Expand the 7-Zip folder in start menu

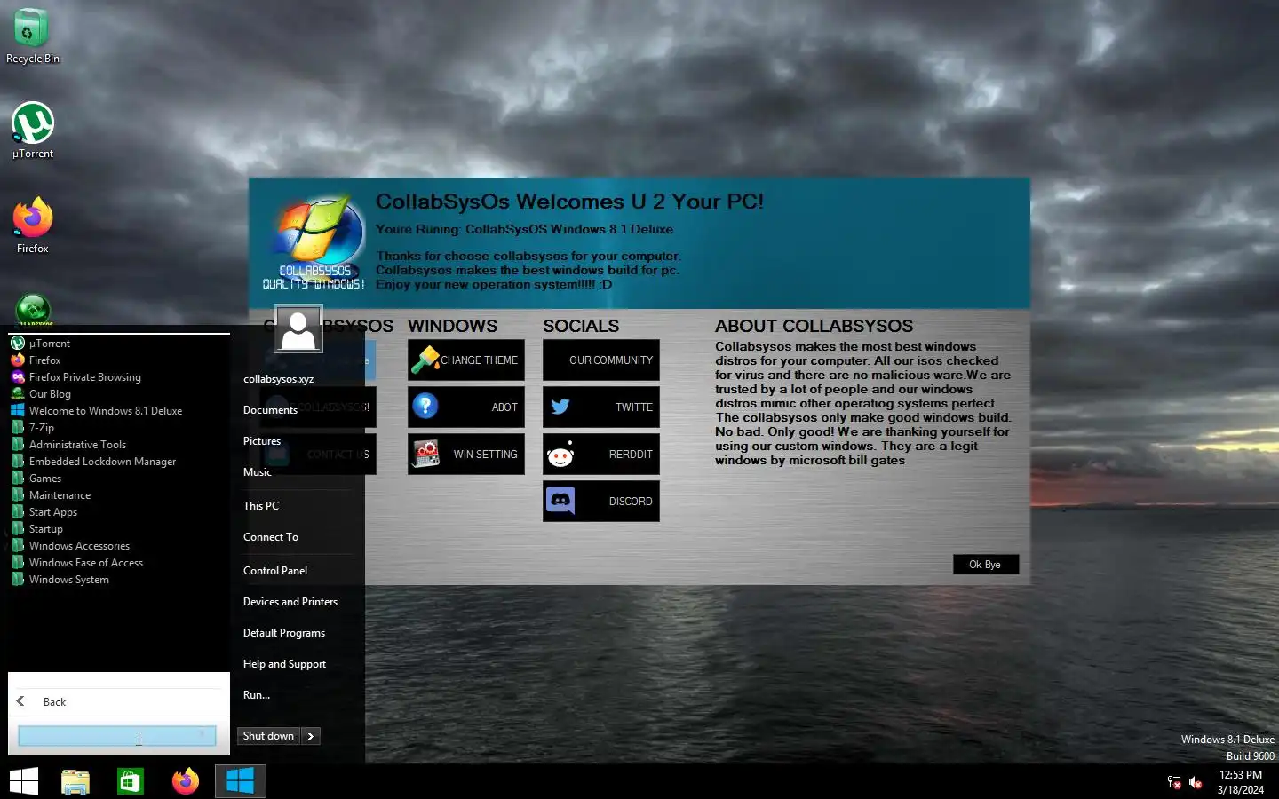[x=119, y=428]
